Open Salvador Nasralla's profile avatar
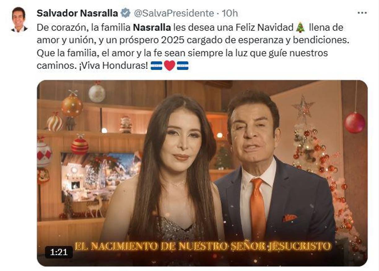 click(19, 19)
